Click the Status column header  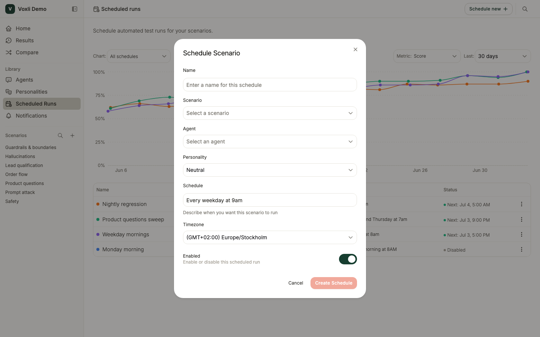point(450,190)
